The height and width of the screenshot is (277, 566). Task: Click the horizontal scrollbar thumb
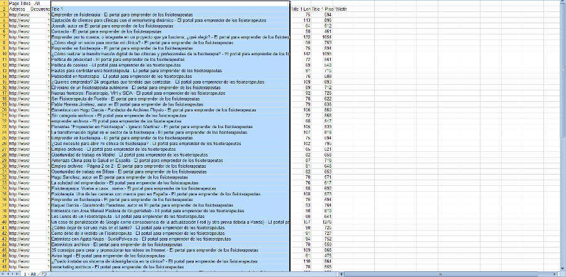coord(440,274)
